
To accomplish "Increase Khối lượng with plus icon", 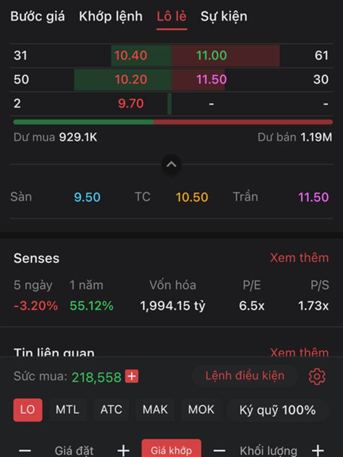I will [x=318, y=450].
